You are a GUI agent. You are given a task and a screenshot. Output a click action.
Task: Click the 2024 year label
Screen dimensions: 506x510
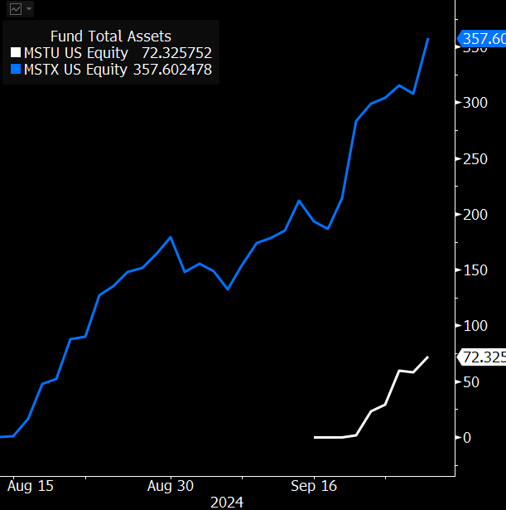pyautogui.click(x=227, y=503)
